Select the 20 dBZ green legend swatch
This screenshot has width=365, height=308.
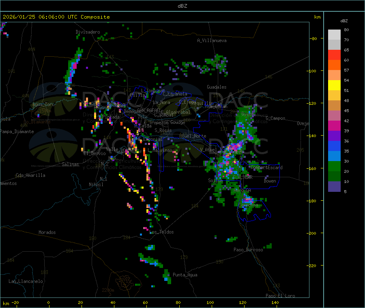point(334,166)
